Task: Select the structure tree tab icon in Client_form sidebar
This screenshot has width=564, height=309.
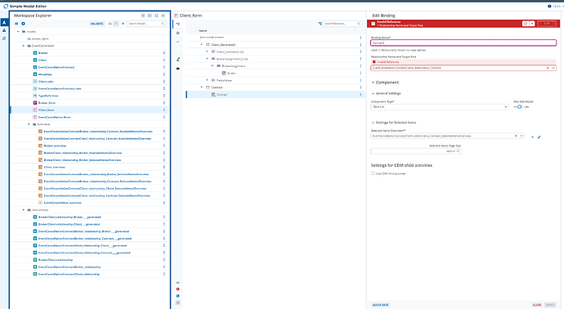Action: (177, 24)
